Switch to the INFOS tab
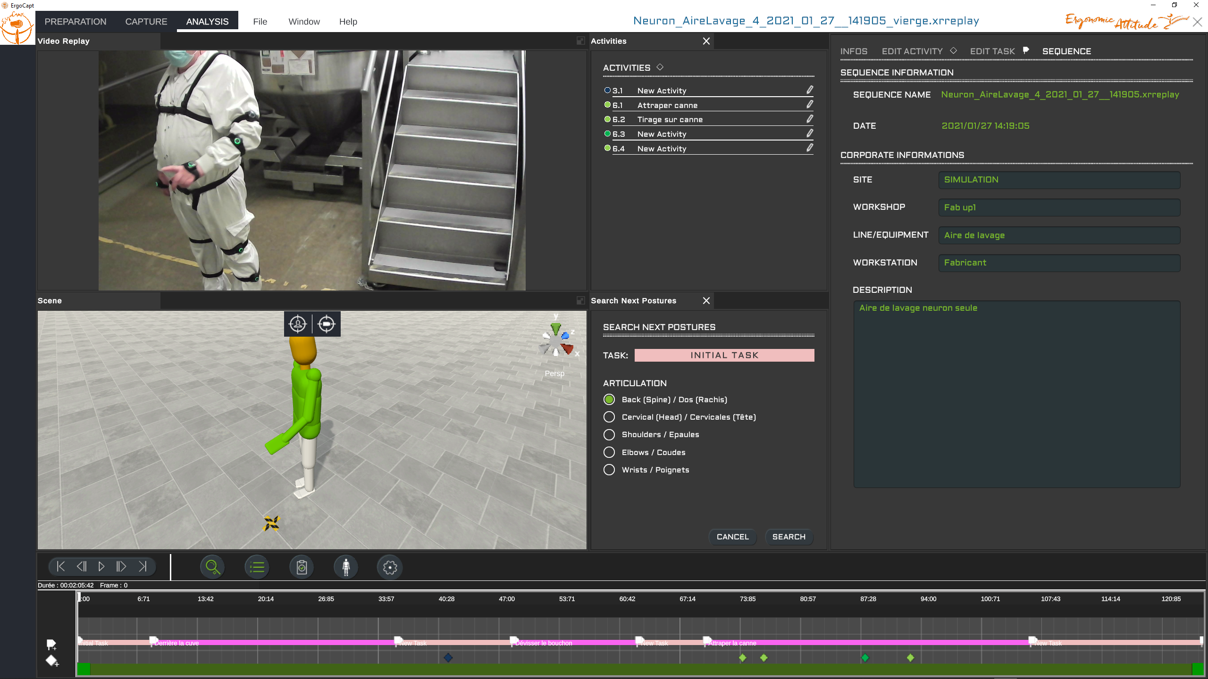The image size is (1208, 679). click(854, 51)
